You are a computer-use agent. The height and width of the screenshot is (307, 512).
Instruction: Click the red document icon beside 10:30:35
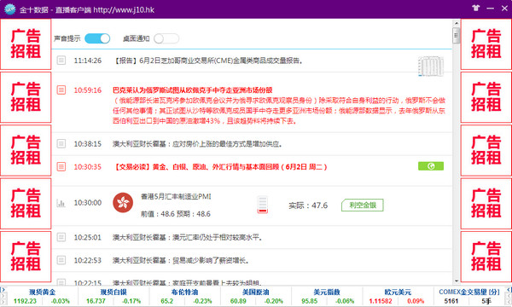click(x=61, y=166)
